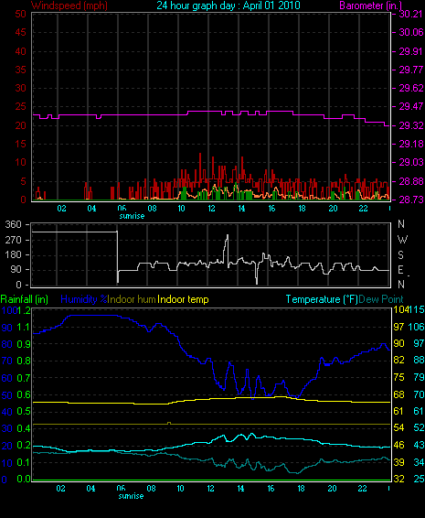
Task: Select barometer axis value 29.91
Action: (410, 51)
